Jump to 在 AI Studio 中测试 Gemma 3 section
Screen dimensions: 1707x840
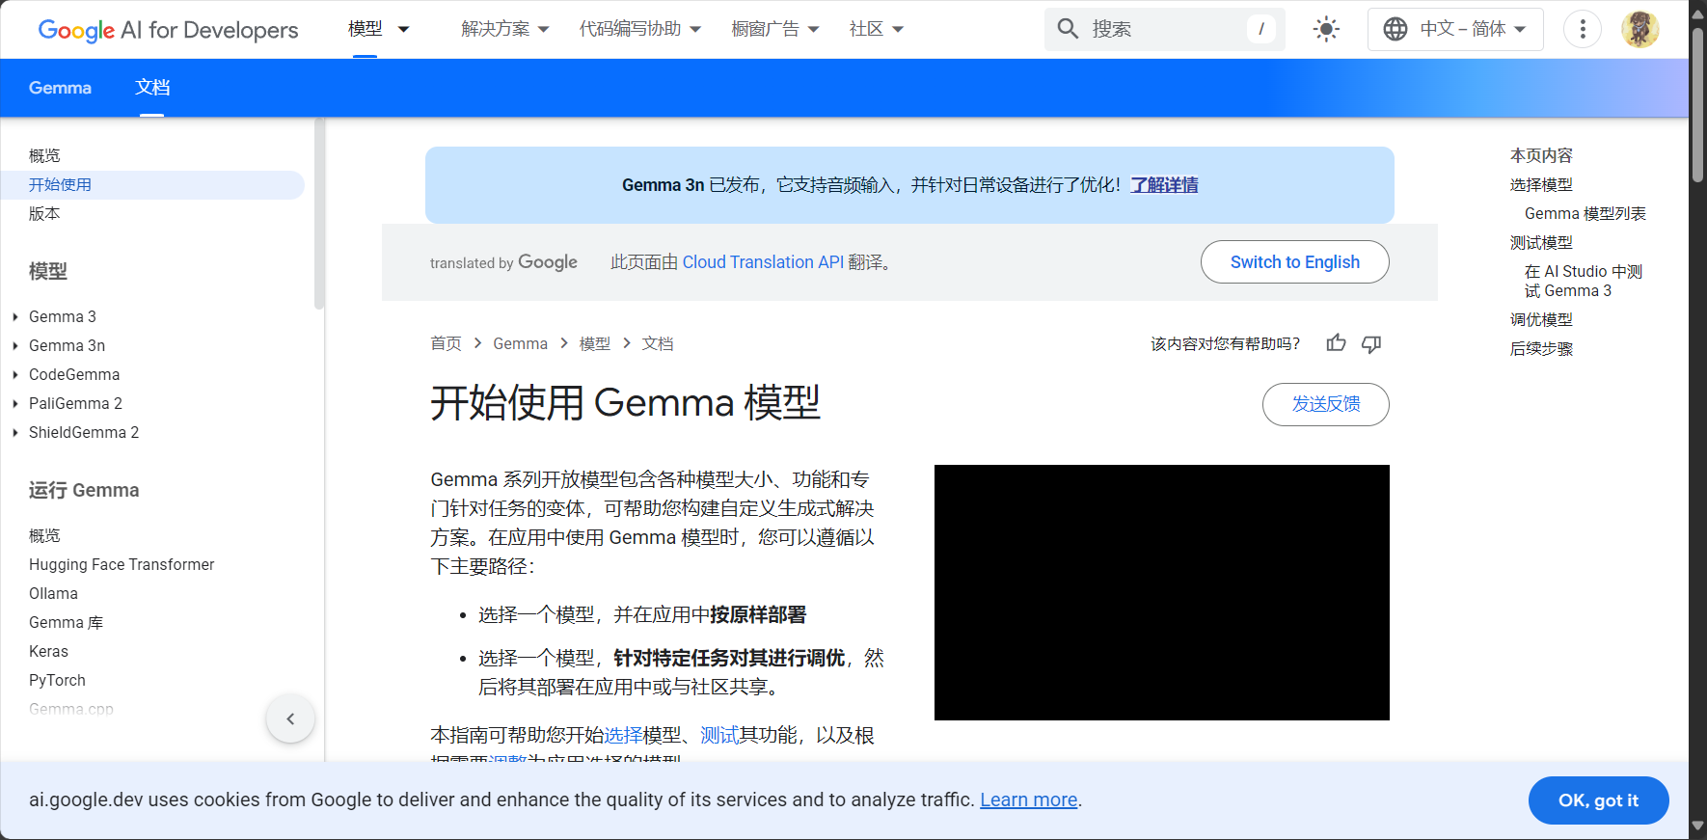[x=1583, y=281]
